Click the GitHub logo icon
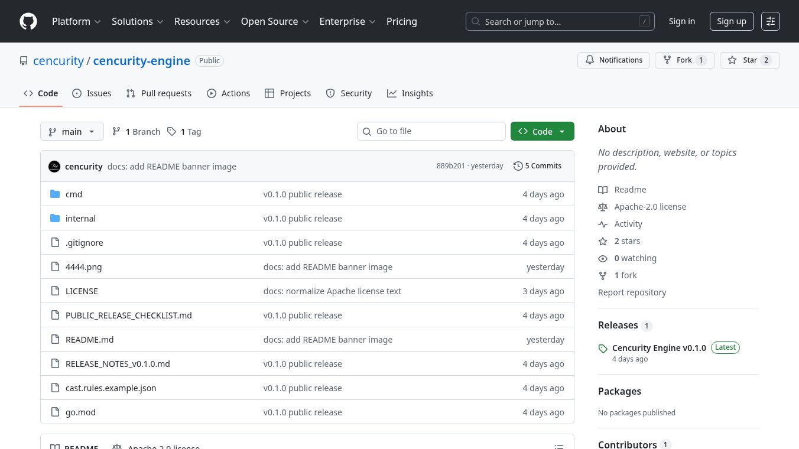 [28, 21]
